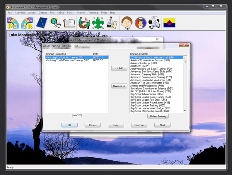Viewport: 232px width, 175px height.
Task: Click the bell in red circle icon
Action: [140, 23]
